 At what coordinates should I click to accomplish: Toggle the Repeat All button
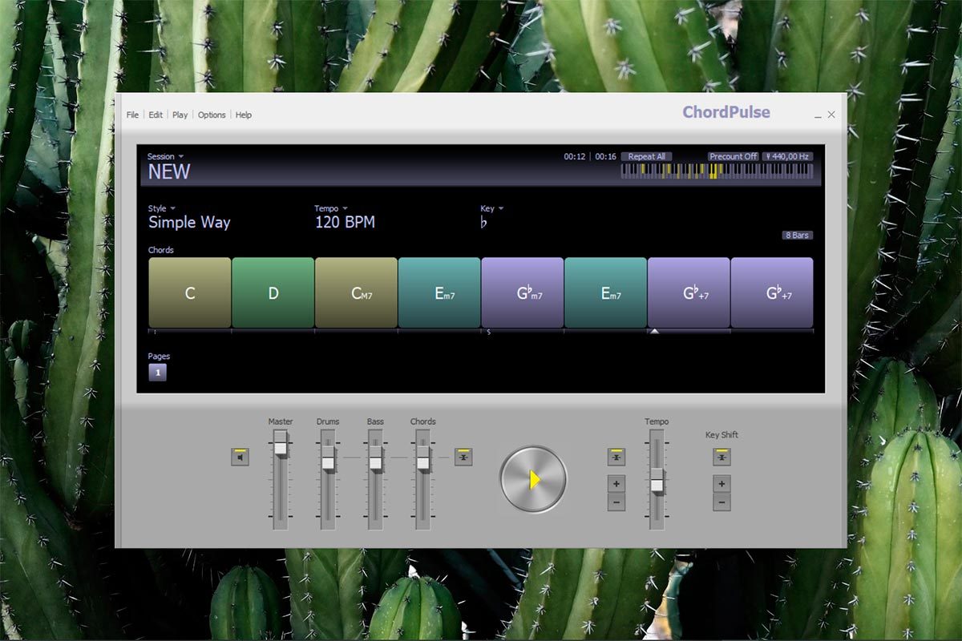tap(646, 156)
